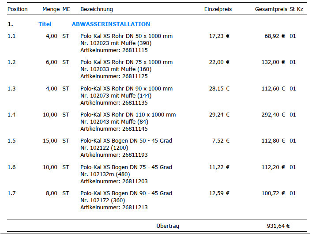
Task: Select the Bogen DN 75 - 45 Grad description
Action: tap(126, 167)
